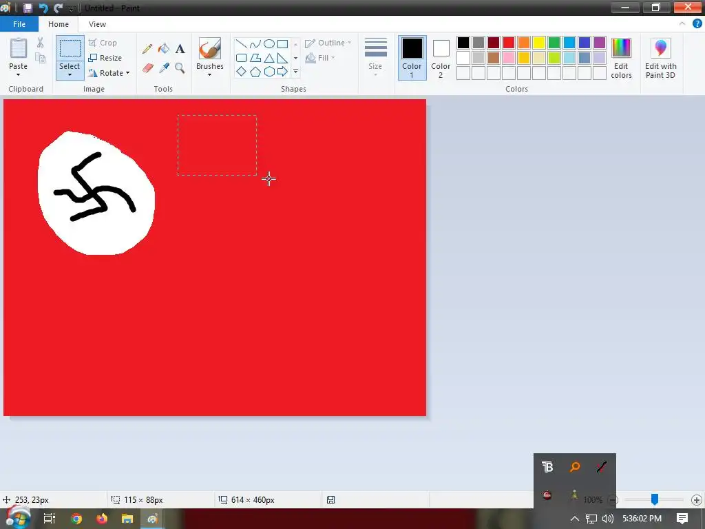Activate the Color 1 foreground selector
Viewport: 705px width, 529px height.
[412, 58]
